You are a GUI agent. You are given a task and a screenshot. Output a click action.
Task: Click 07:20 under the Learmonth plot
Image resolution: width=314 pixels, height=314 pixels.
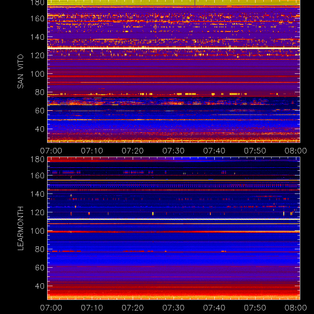[133, 308]
